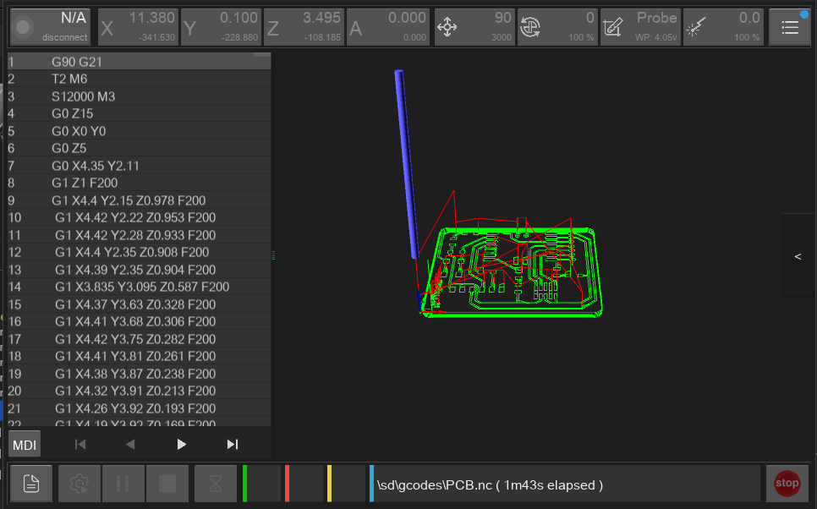Click the N/A disconnect status button
Viewport: 817px width, 509px height.
50,27
